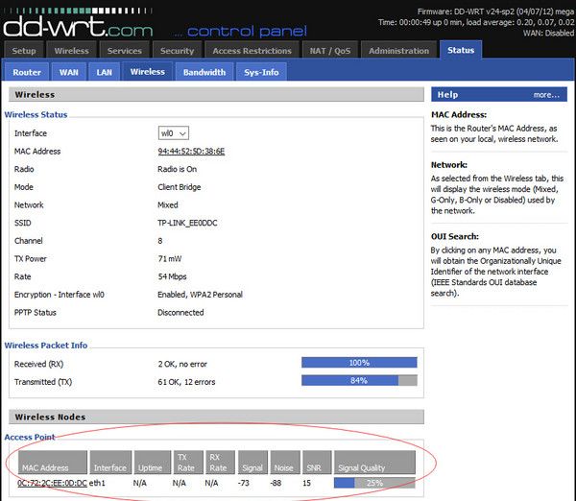
Task: Click the RX Rate column header
Action: [221, 462]
